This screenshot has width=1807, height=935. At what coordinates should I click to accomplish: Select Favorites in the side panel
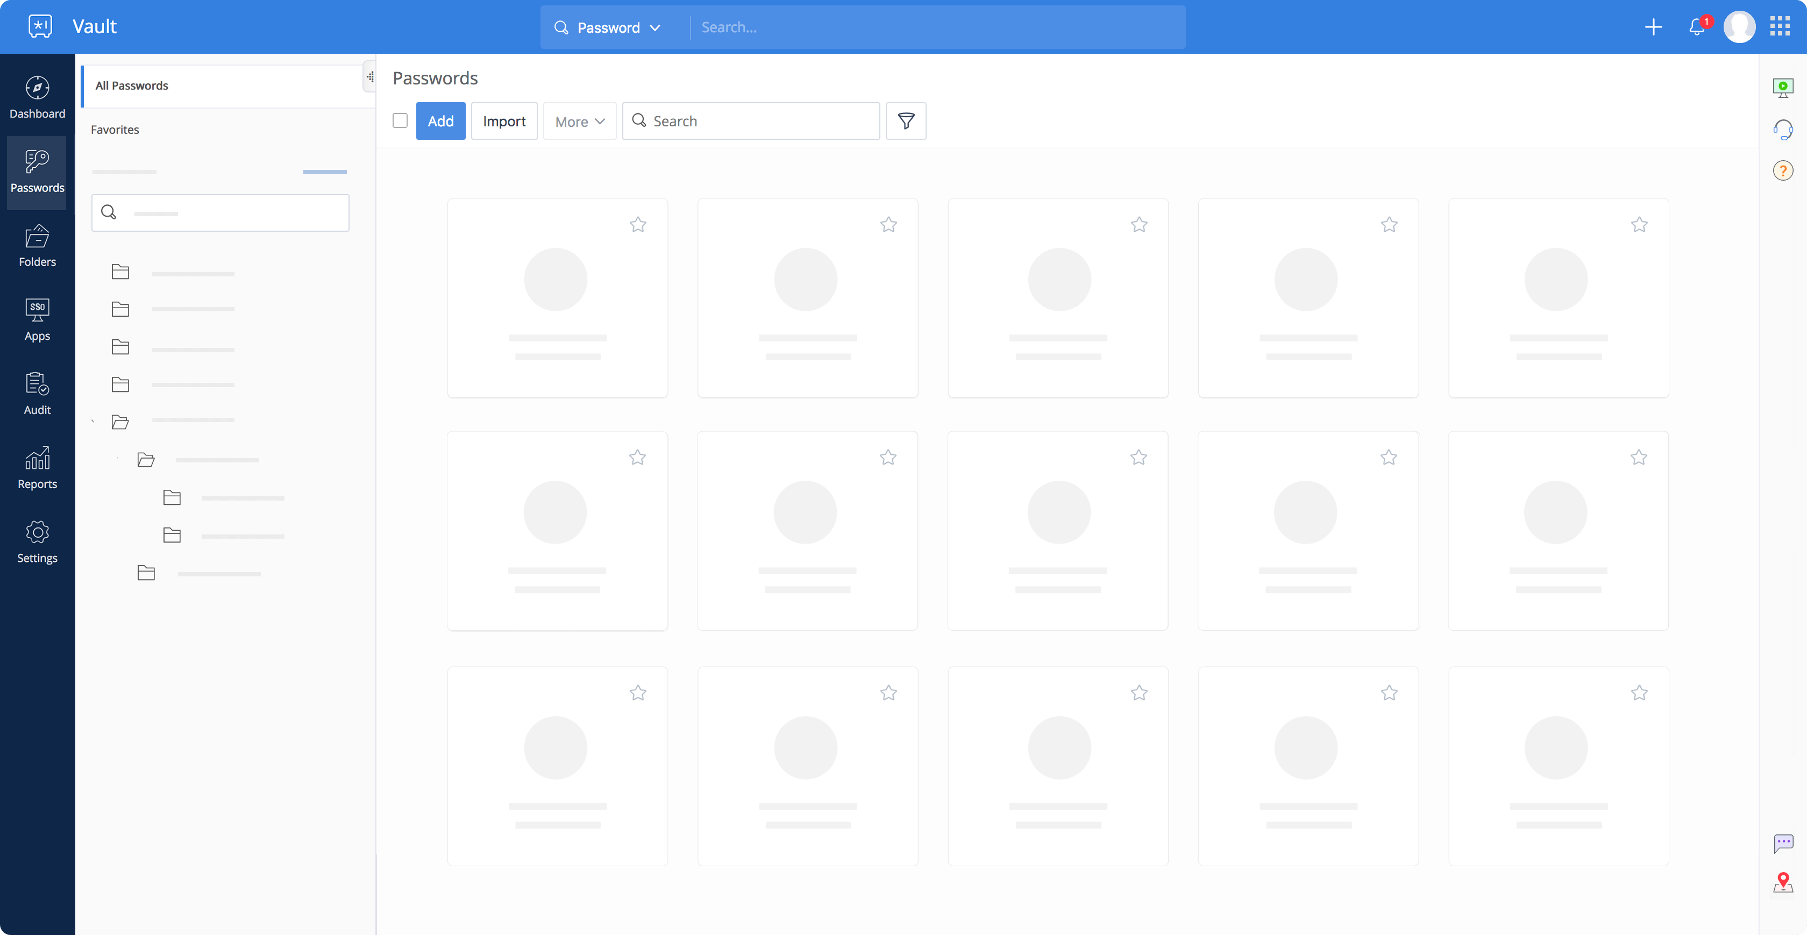pos(115,130)
